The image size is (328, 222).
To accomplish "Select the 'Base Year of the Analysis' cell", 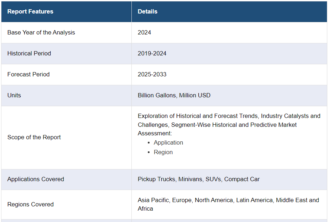I will tap(41, 32).
